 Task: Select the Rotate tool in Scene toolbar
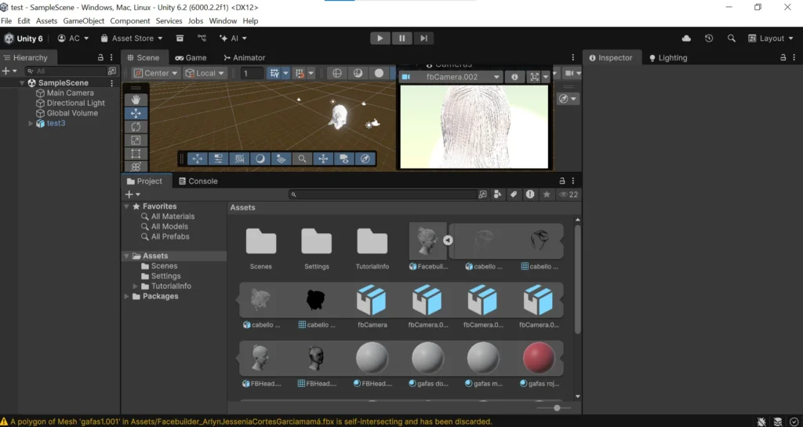coord(136,126)
